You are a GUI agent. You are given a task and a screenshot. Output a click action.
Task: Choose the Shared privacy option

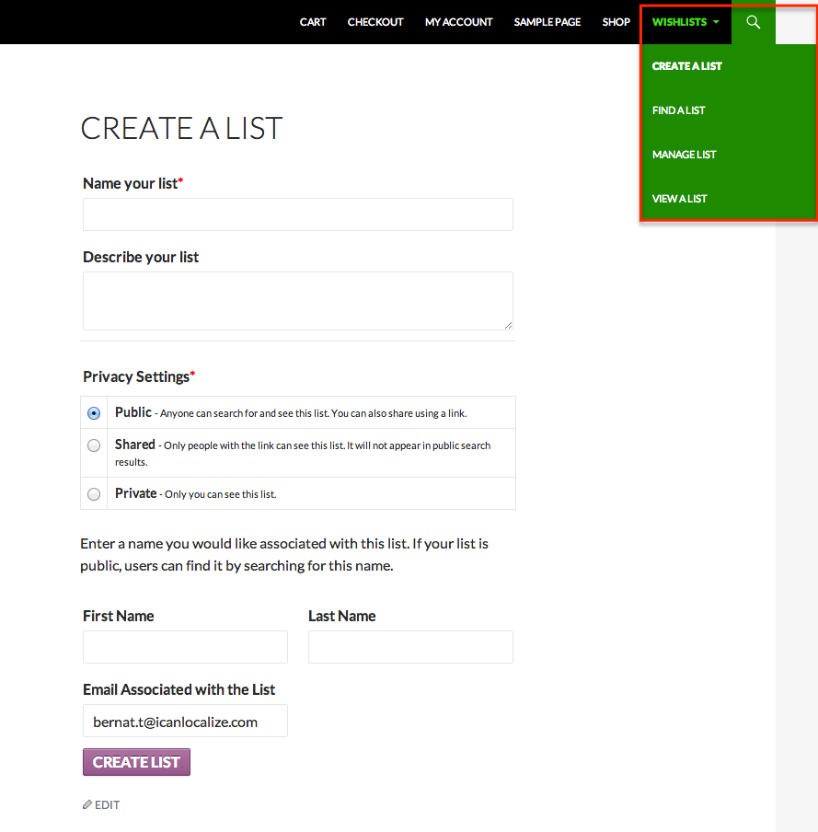click(94, 445)
